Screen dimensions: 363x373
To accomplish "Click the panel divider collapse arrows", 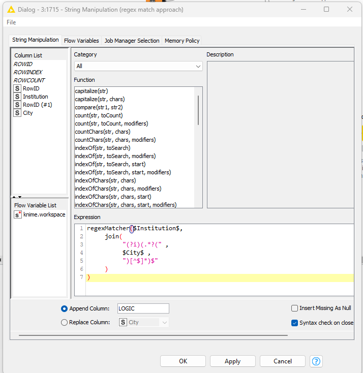I will click(17, 197).
